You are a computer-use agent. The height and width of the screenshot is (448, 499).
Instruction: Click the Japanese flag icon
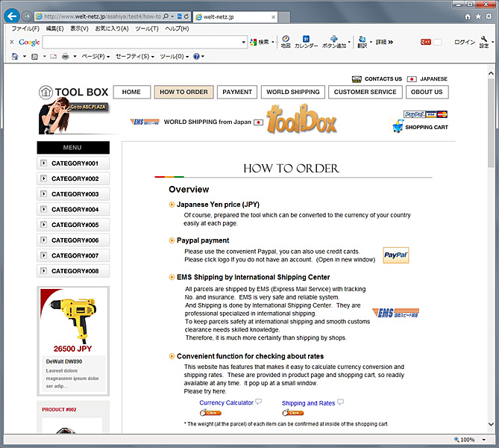(412, 79)
